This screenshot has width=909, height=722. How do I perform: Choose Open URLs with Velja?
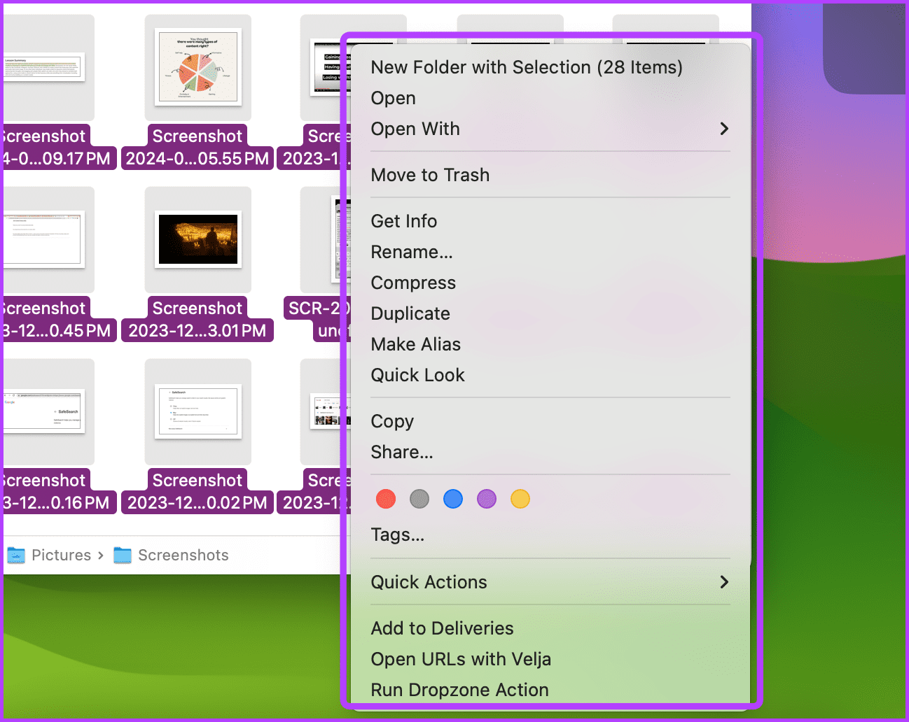[461, 659]
